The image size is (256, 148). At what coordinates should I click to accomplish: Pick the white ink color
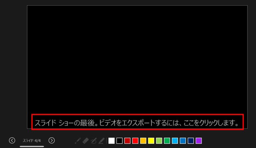112,141
